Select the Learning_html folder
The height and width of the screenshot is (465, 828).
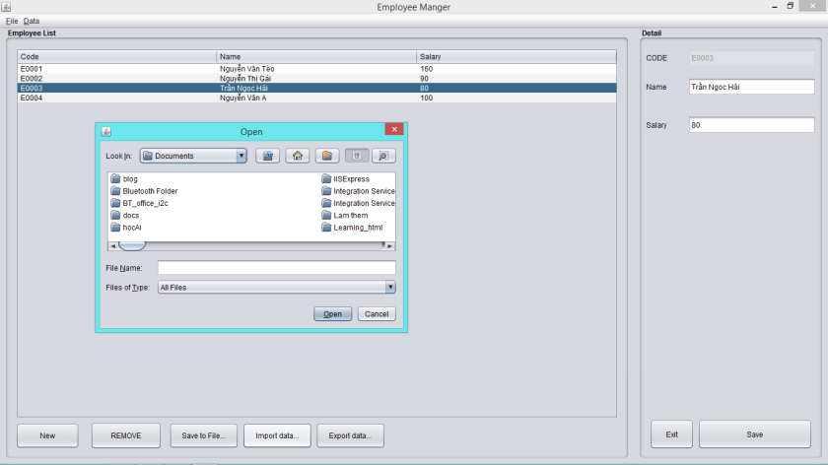[352, 228]
